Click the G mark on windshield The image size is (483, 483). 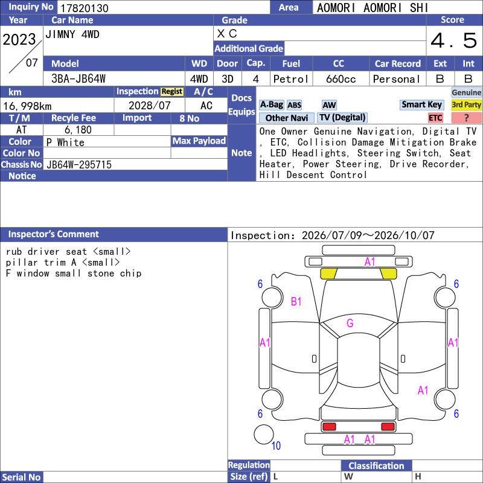[350, 323]
